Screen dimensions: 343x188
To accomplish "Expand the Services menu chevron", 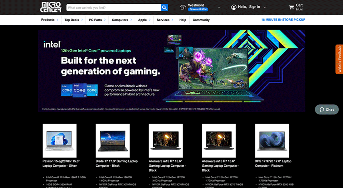I will pos(172,20).
